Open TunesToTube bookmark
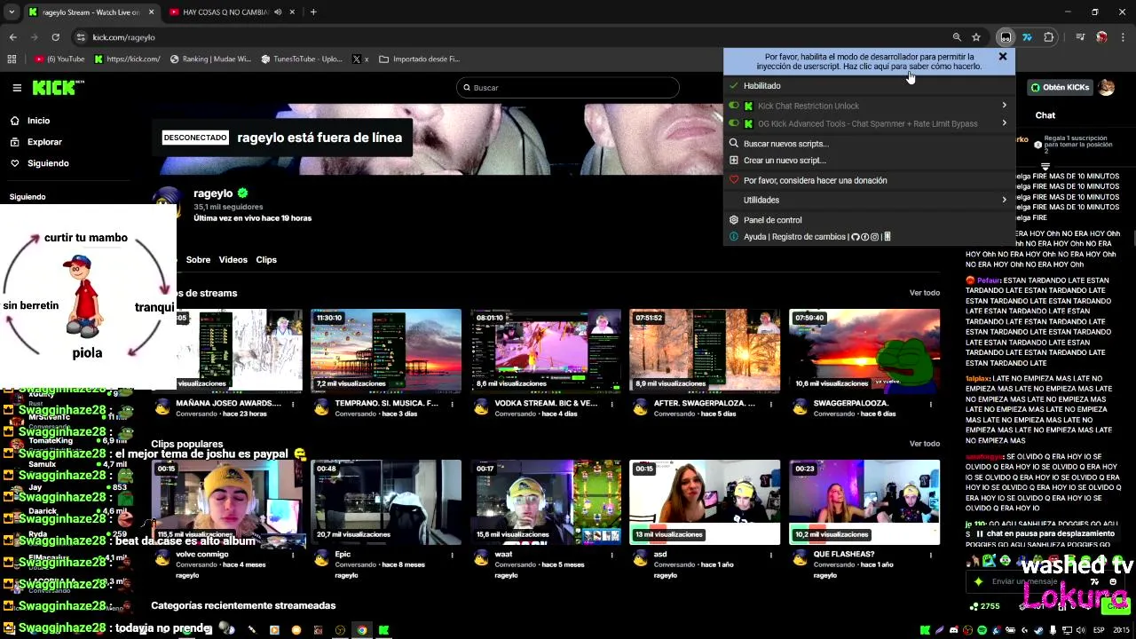 pyautogui.click(x=302, y=59)
